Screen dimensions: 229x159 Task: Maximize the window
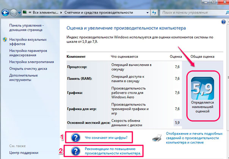pyautogui.click(x=214, y=2)
